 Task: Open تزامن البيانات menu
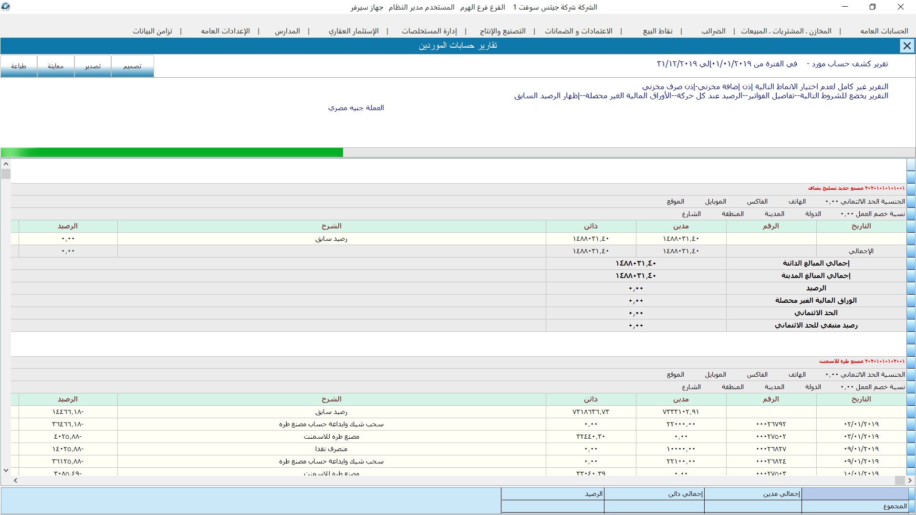(153, 31)
